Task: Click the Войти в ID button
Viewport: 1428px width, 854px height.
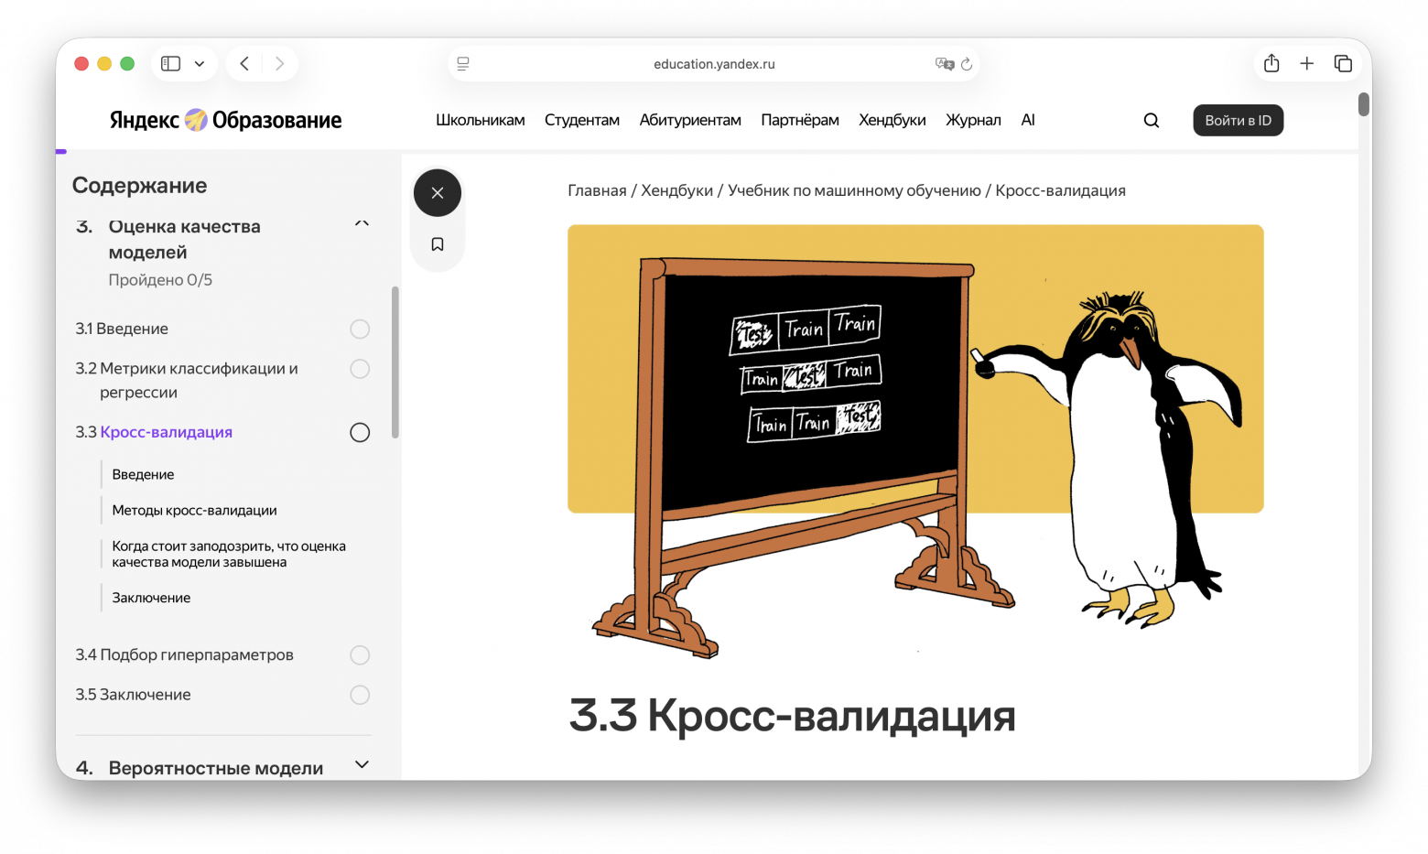Action: pos(1238,120)
